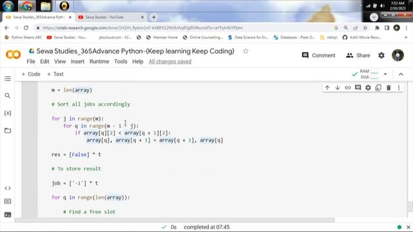This screenshot has width=413, height=232.
Task: Open the Files folder panel
Action: pos(8,130)
